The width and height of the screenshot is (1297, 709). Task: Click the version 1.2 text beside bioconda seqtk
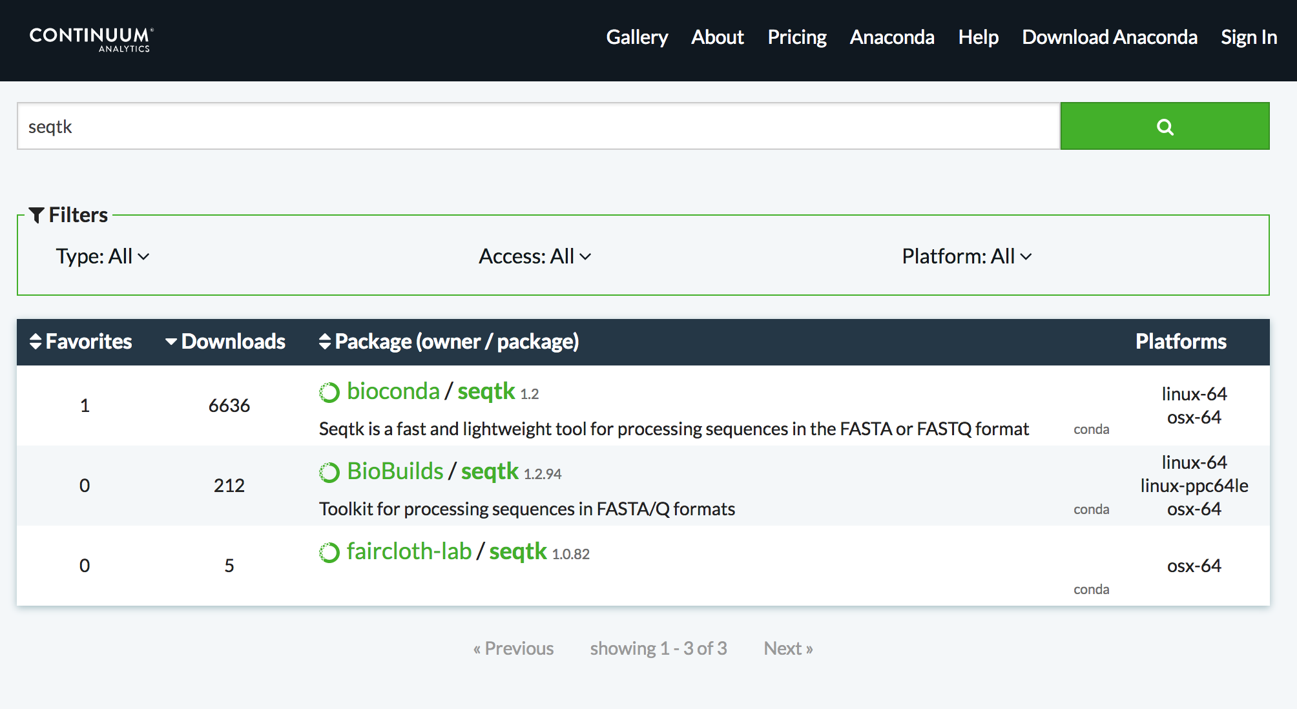tap(530, 394)
